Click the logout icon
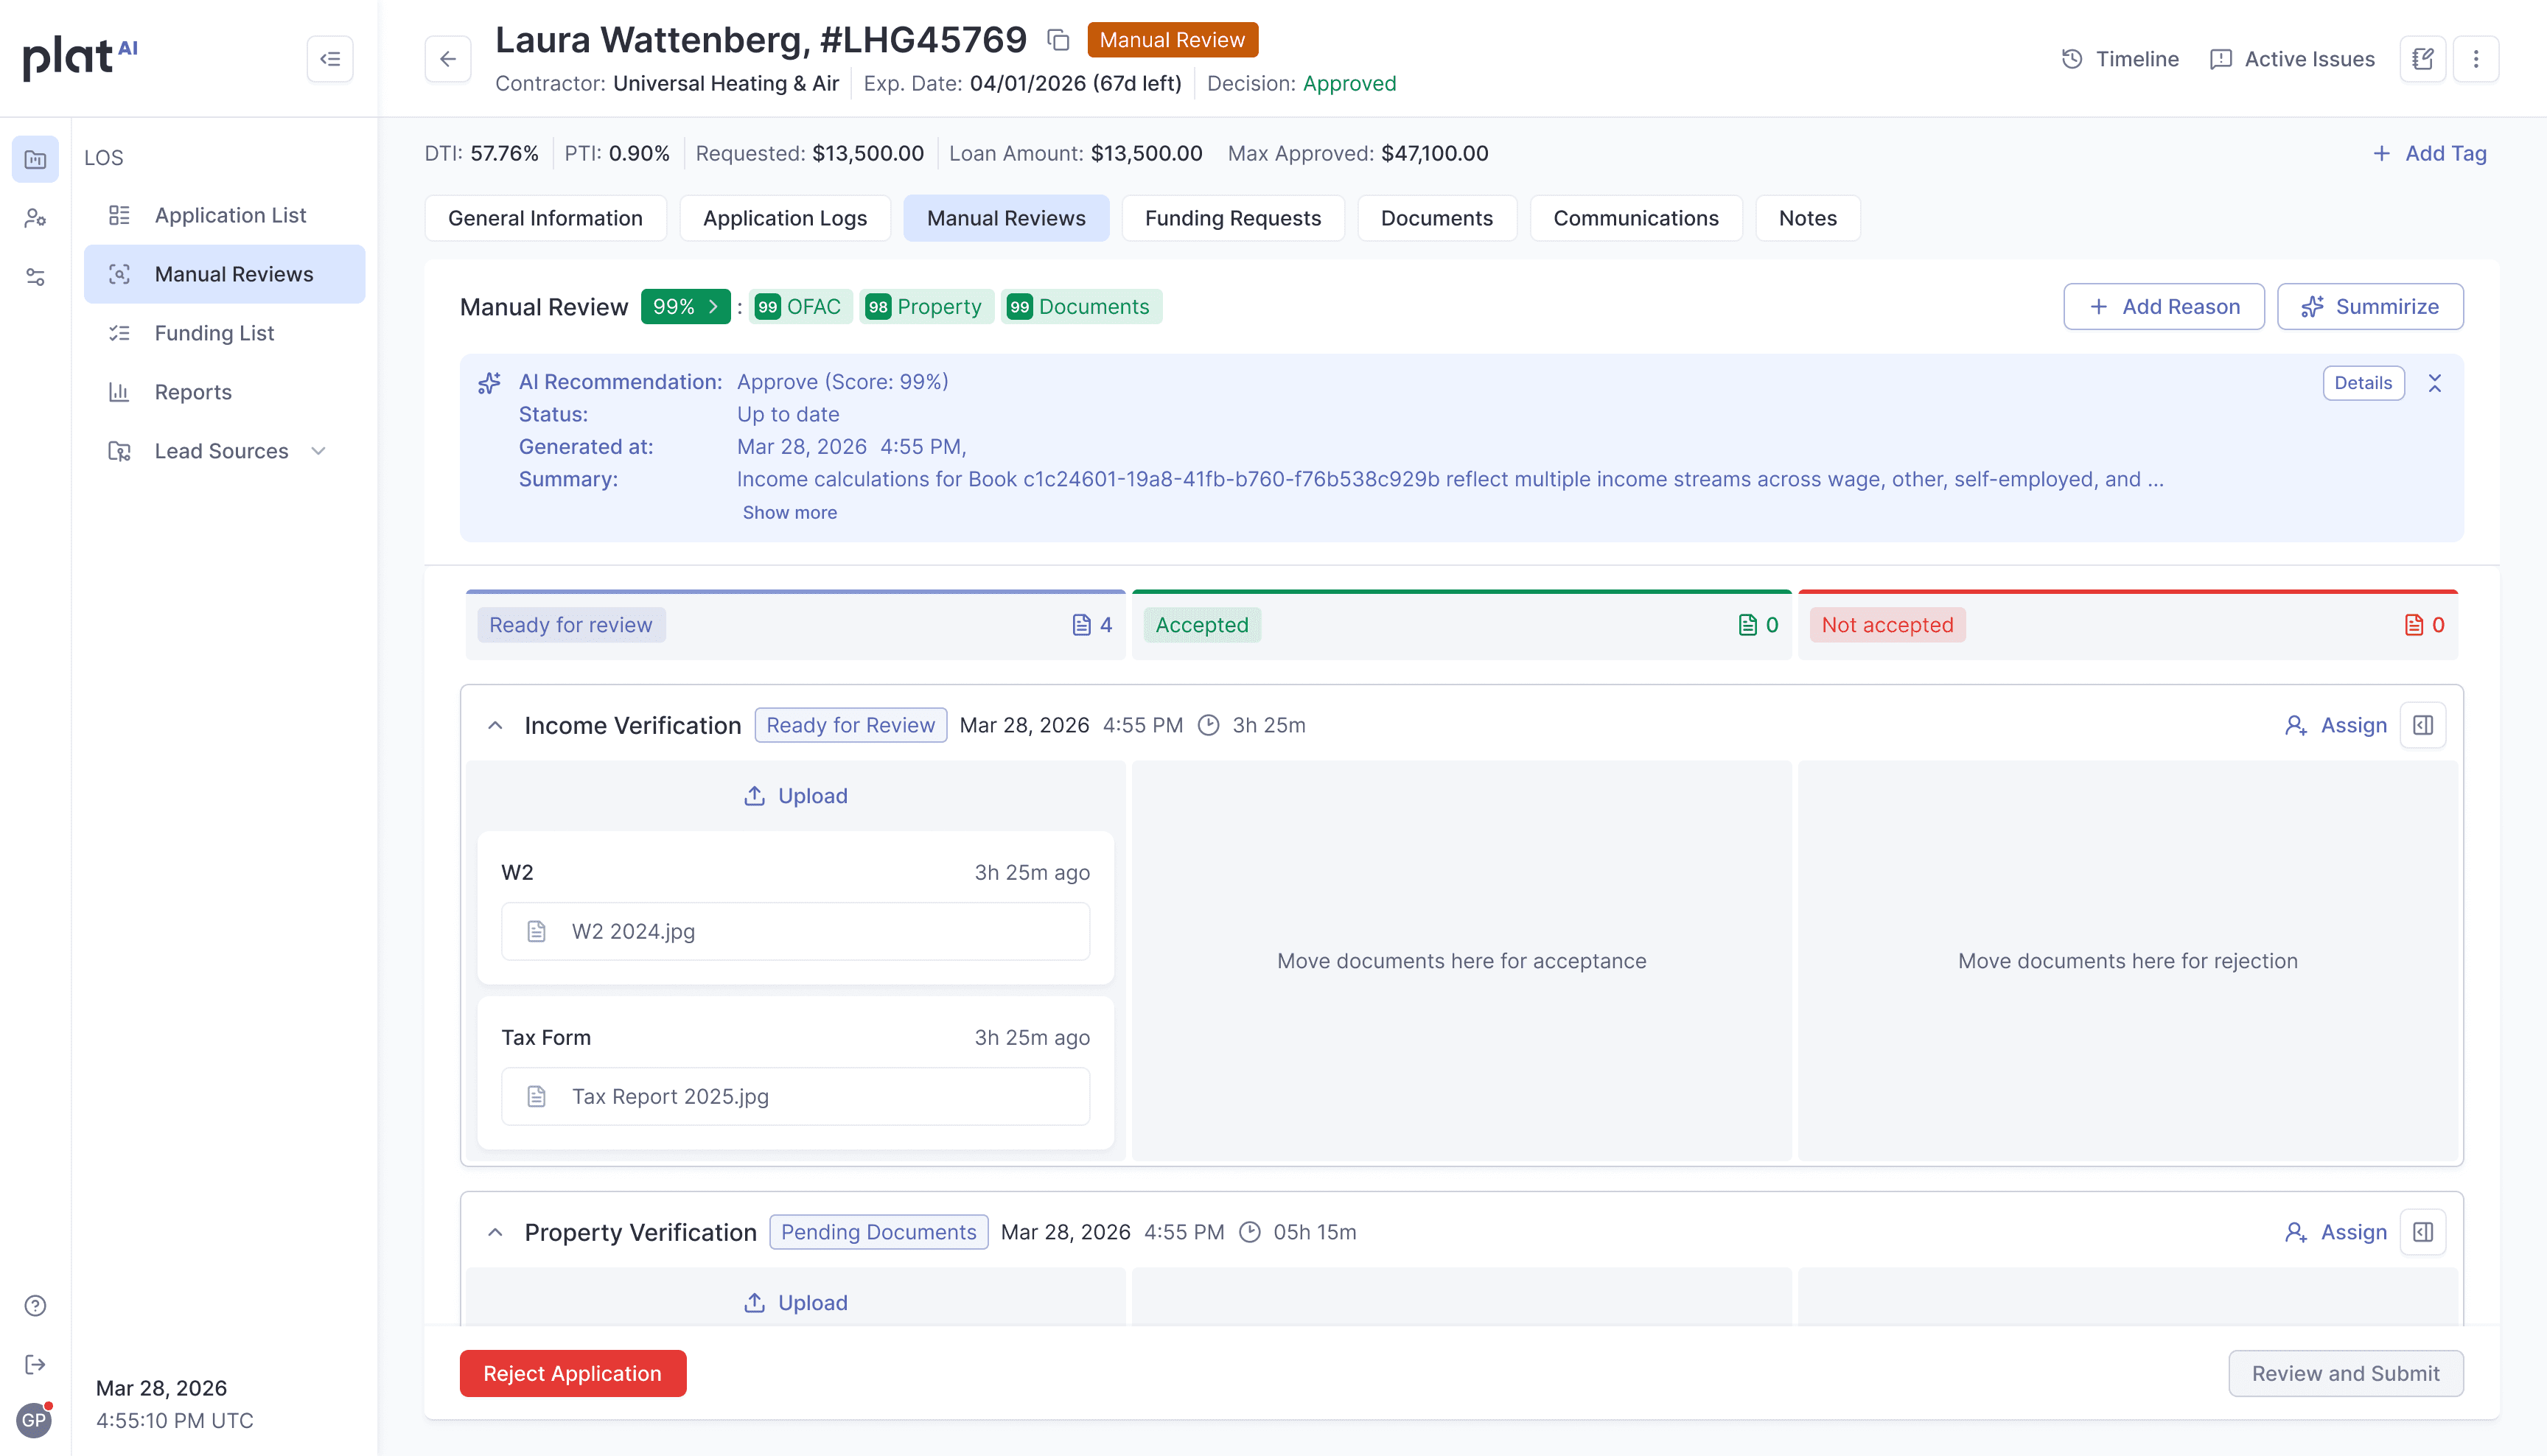 click(x=35, y=1364)
